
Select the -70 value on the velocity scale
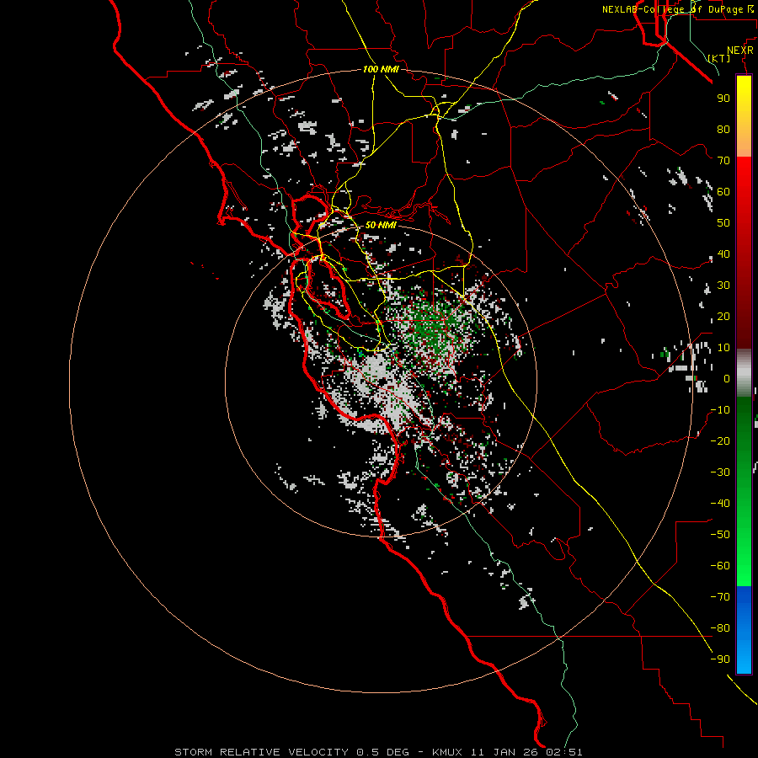coord(720,597)
